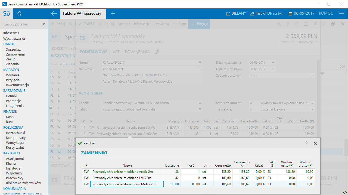This screenshot has width=348, height=195.
Task: Expand the Transakcja dropdown
Action: pos(312,109)
